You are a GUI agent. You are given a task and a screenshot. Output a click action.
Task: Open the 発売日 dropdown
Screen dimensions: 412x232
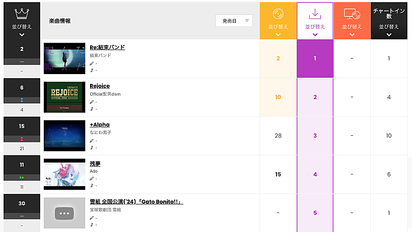pyautogui.click(x=234, y=21)
